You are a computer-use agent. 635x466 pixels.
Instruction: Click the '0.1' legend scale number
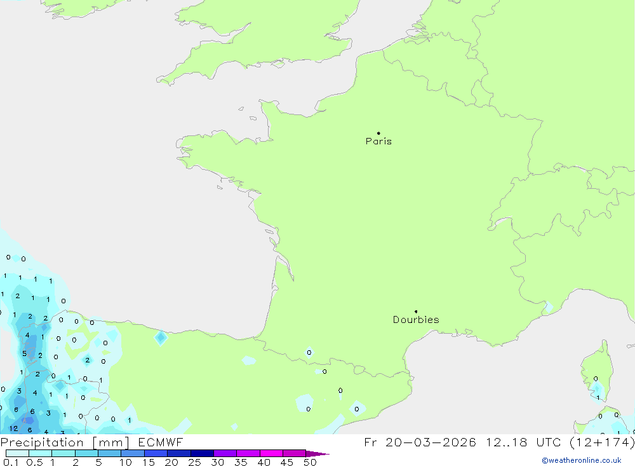pyautogui.click(x=11, y=462)
